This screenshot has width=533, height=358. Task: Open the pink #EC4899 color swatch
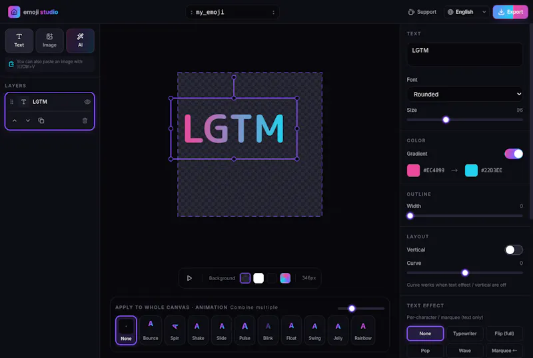413,170
